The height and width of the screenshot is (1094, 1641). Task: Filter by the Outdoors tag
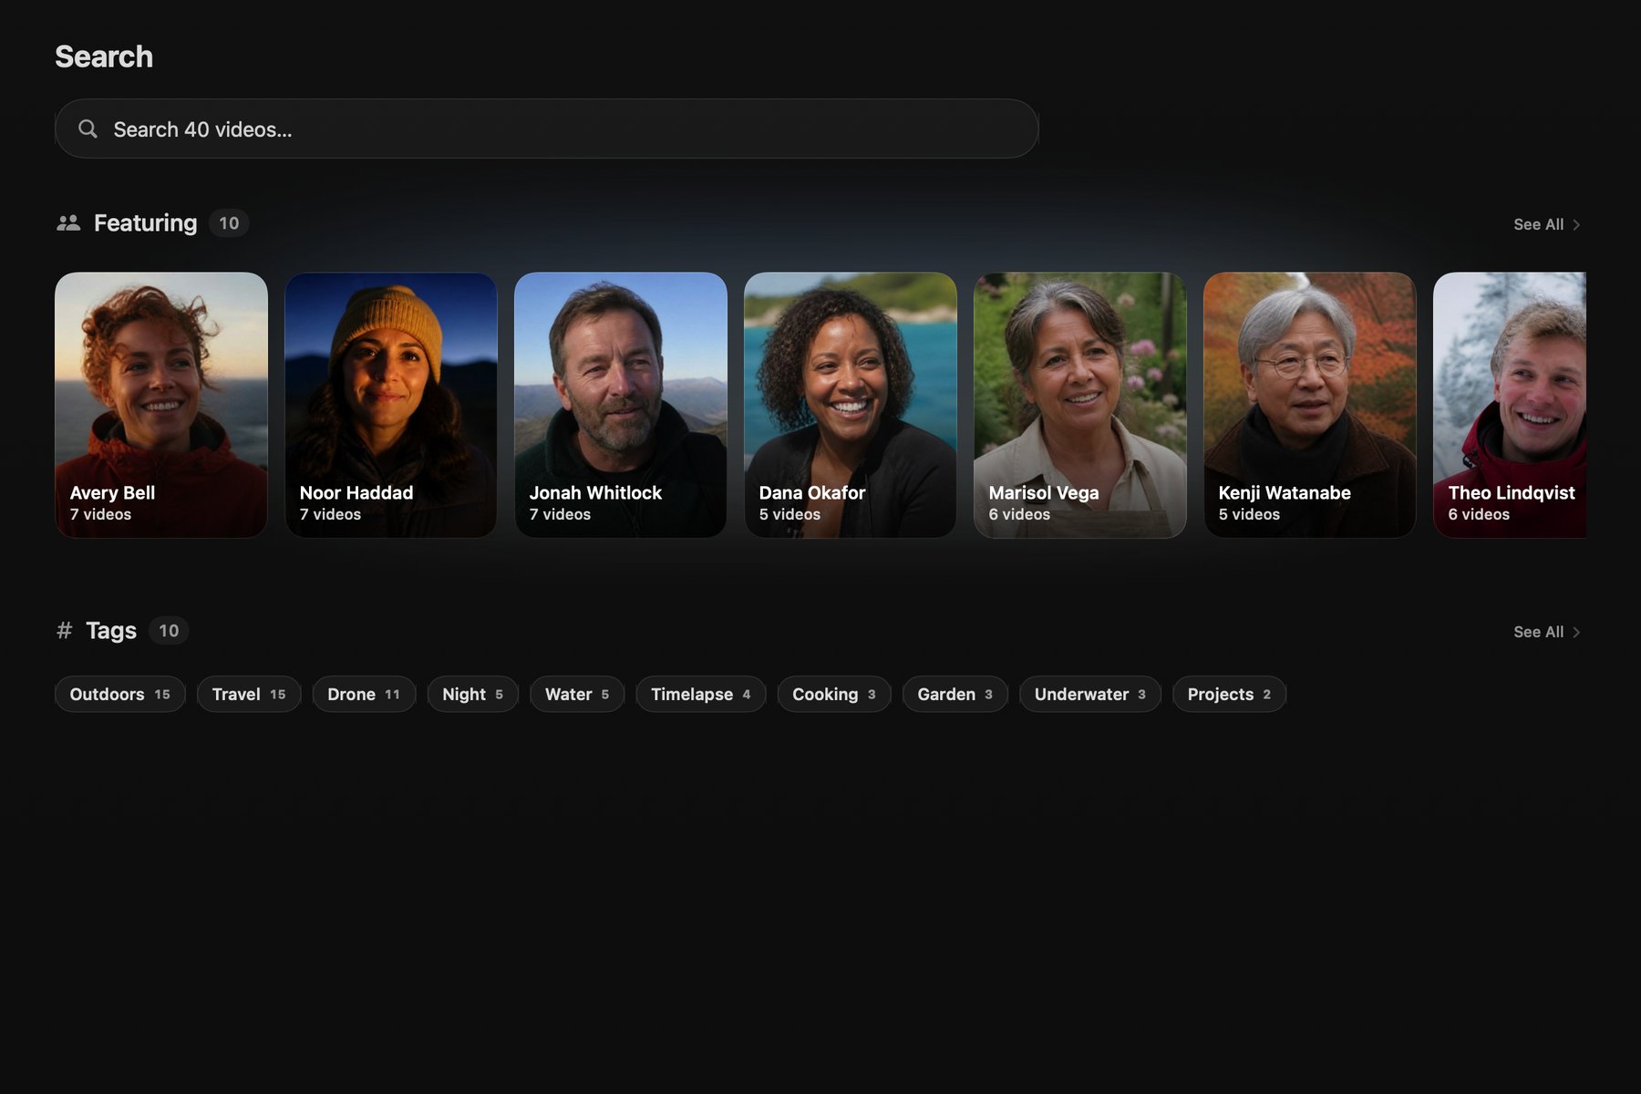pyautogui.click(x=120, y=694)
